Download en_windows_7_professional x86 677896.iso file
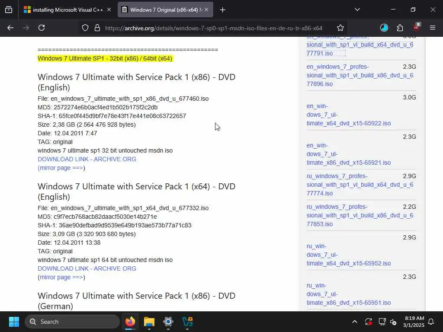The height and width of the screenshot is (332, 443). [x=360, y=75]
